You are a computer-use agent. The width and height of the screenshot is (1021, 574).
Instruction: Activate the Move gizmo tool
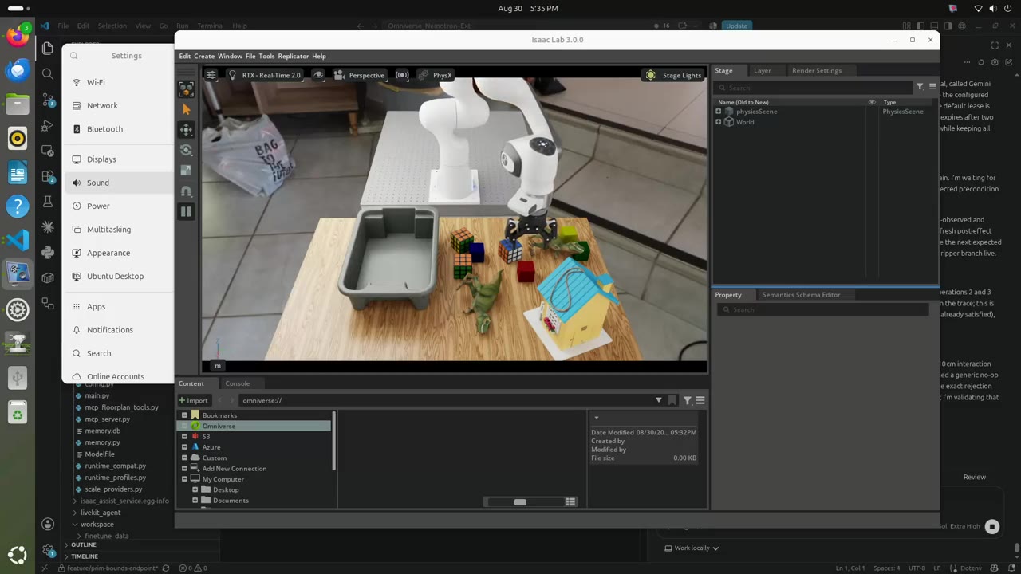click(186, 129)
